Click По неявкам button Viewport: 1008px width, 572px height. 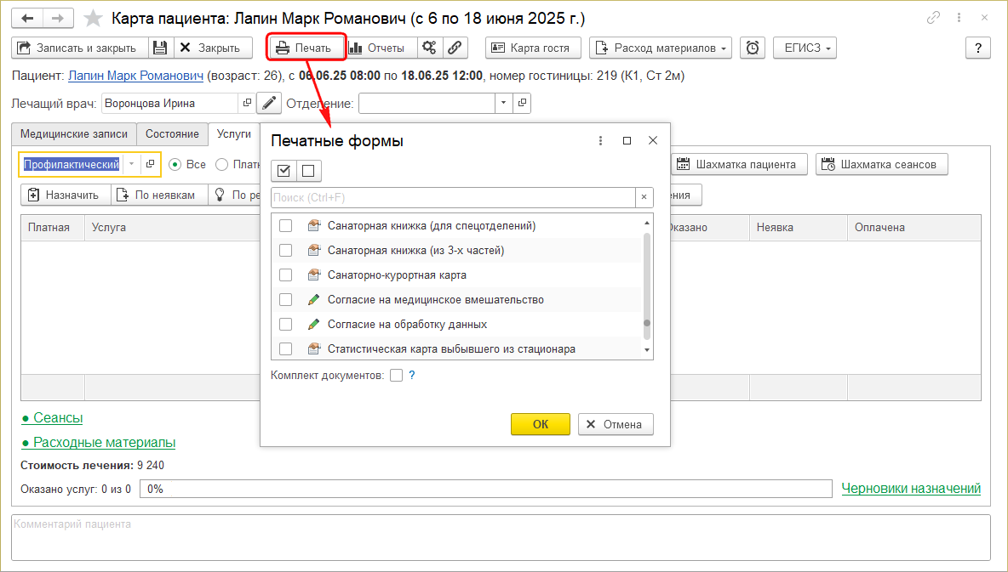coord(159,195)
